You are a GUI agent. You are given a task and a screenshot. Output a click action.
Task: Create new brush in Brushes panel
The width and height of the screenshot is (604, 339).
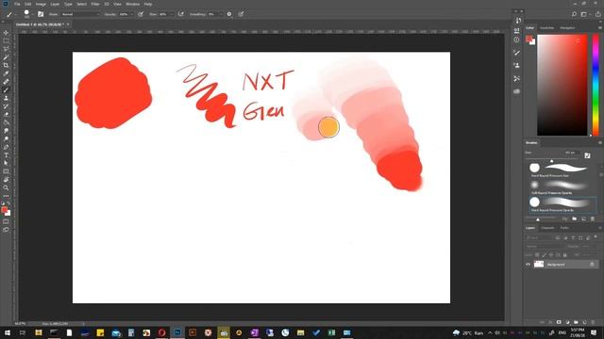point(583,218)
